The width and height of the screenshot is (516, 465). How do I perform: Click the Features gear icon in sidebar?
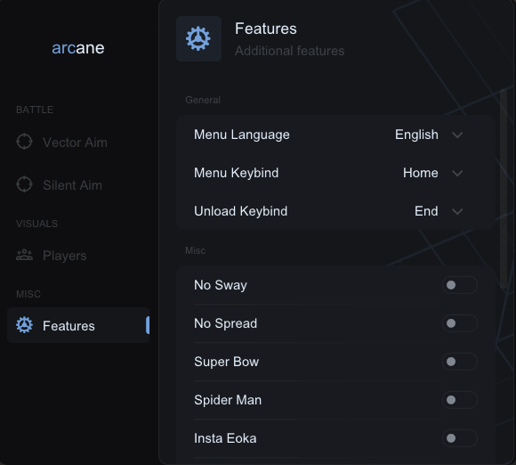click(x=24, y=325)
